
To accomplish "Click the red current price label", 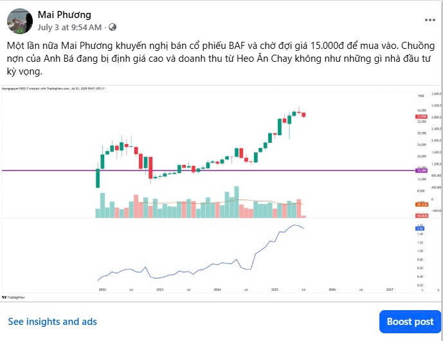I will (422, 116).
